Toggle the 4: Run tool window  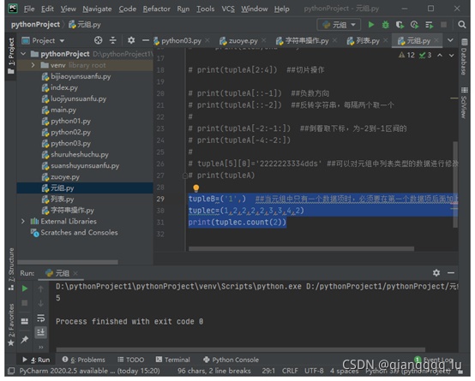(x=36, y=360)
